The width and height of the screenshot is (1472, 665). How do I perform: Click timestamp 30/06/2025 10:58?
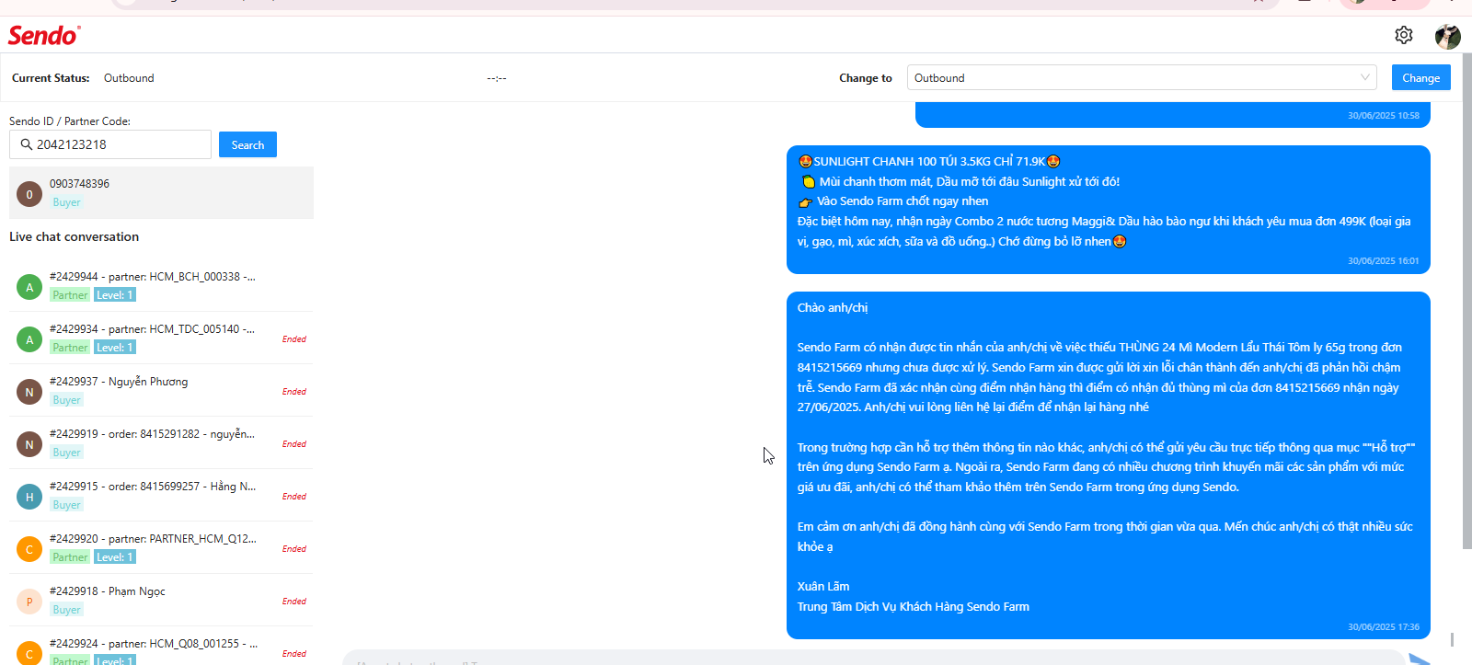(x=1383, y=116)
